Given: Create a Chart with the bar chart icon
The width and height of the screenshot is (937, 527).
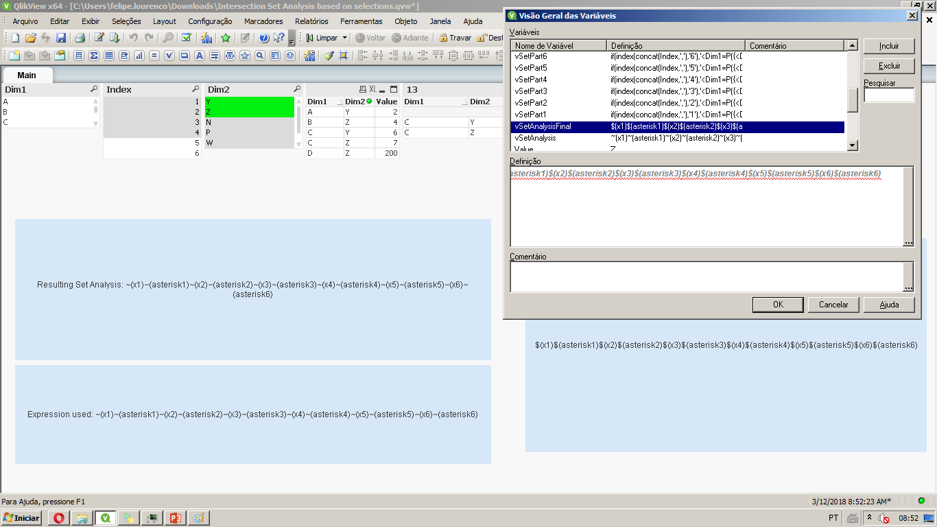Looking at the screenshot, I should pos(139,56).
